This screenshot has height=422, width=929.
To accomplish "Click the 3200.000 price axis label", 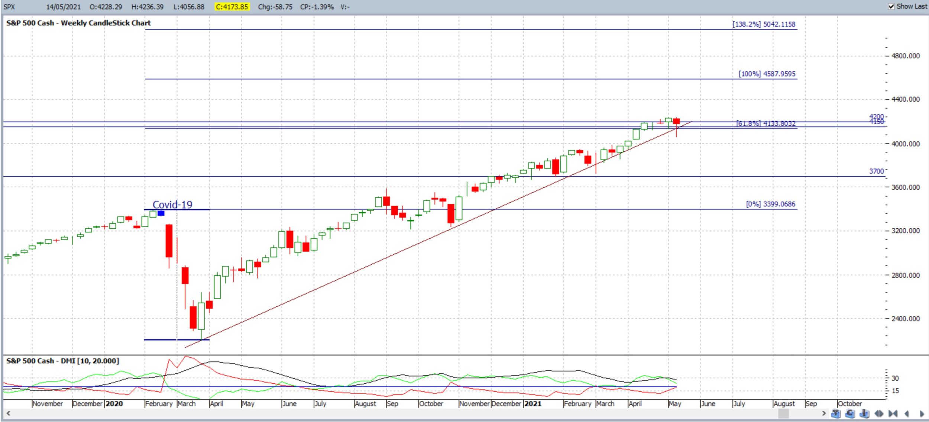I will coord(906,231).
